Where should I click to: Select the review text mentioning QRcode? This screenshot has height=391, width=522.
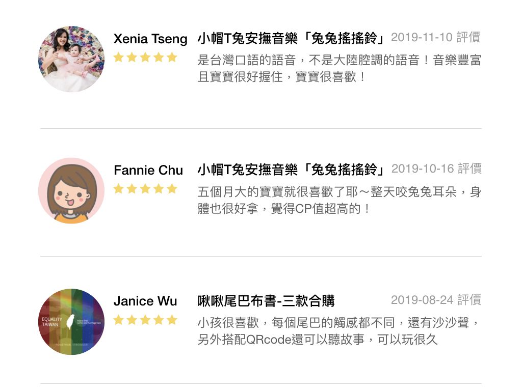(x=338, y=331)
